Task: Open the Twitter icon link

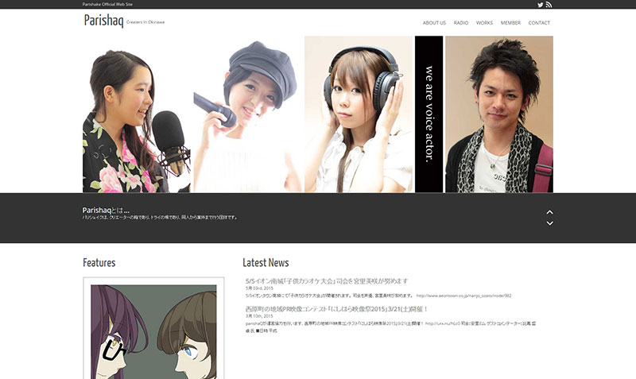Action: coord(541,5)
